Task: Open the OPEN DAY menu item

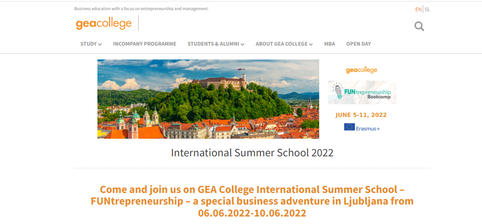Action: coord(358,44)
